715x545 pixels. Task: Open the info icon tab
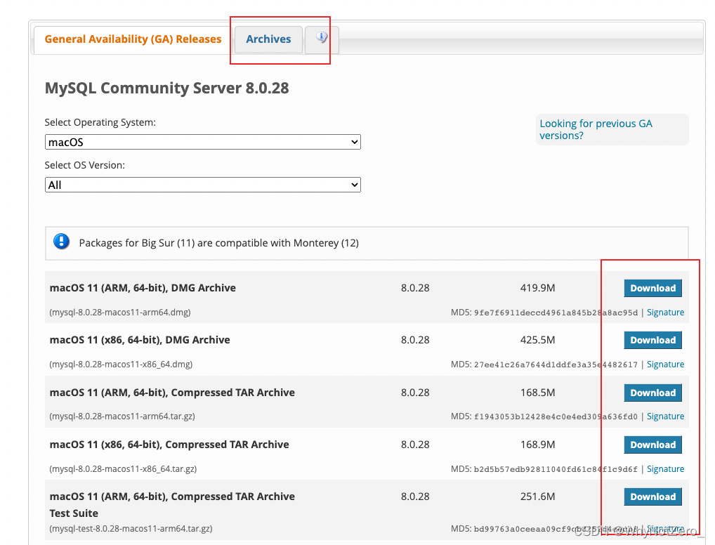[322, 39]
